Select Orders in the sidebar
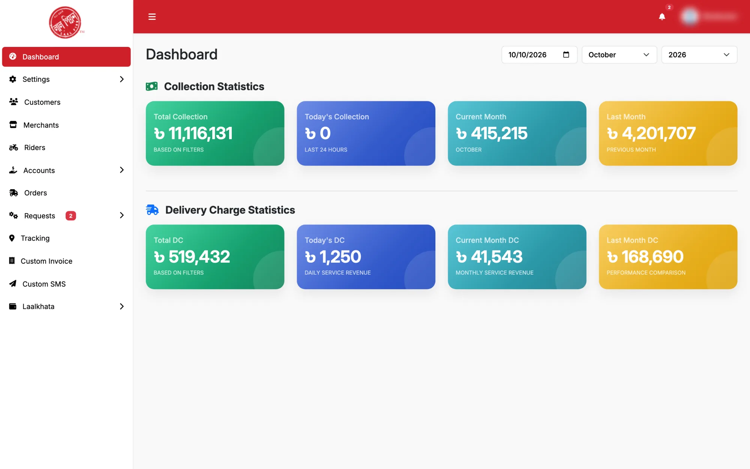The image size is (750, 469). click(66, 193)
